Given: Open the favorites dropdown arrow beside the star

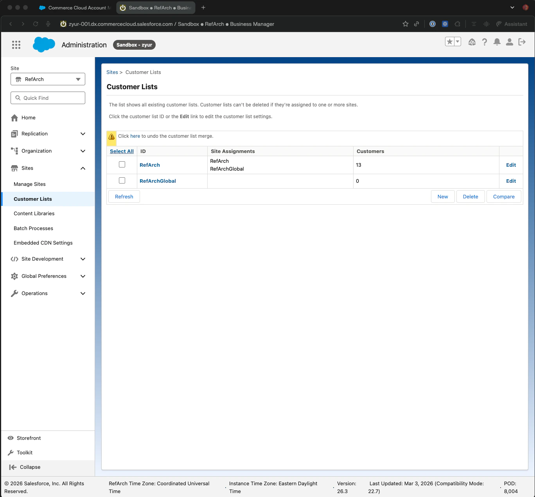Looking at the screenshot, I should click(x=458, y=41).
